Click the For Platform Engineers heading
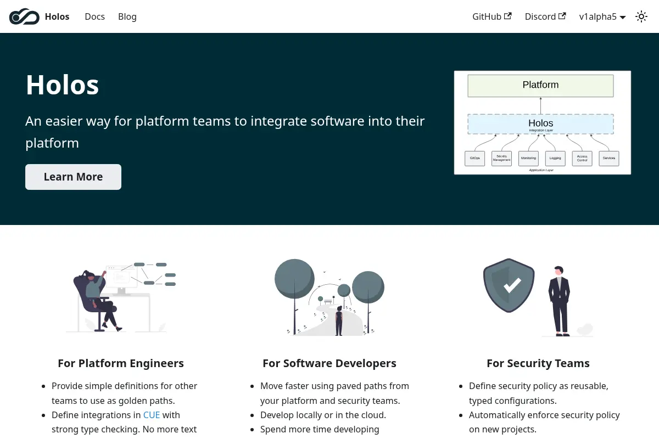The width and height of the screenshot is (659, 439). coord(121,363)
